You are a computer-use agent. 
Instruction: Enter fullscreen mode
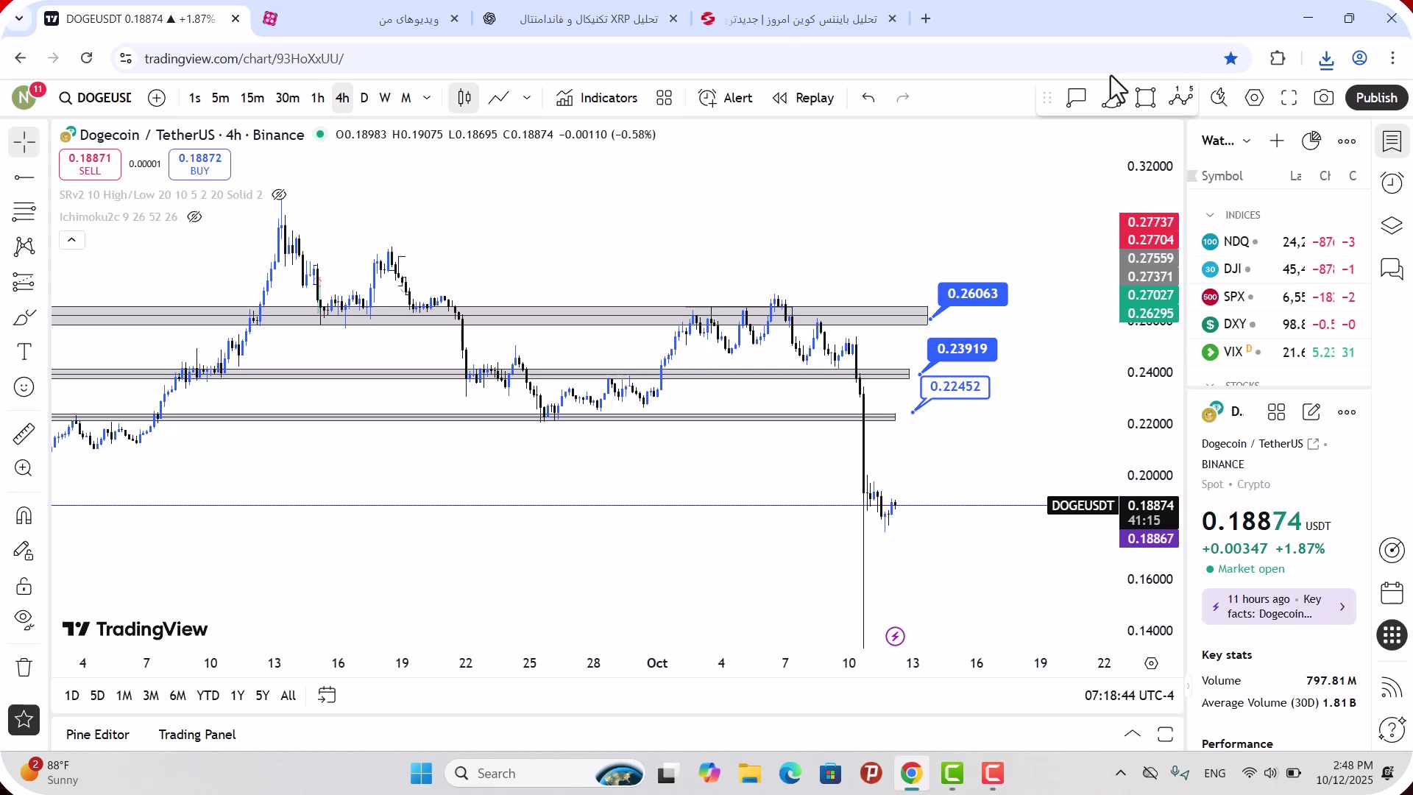pos(1289,98)
